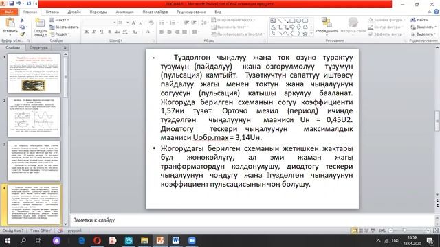The width and height of the screenshot is (440, 247).
Task: Open Zoom app from the taskbar
Action: coord(192,240)
